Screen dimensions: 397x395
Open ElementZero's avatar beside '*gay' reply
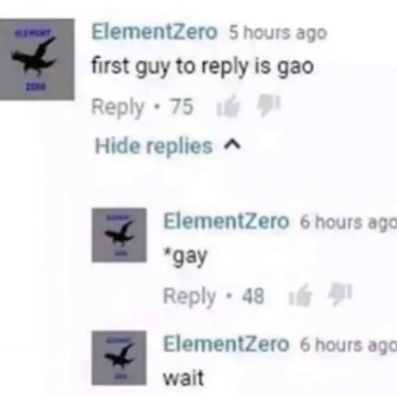point(119,235)
